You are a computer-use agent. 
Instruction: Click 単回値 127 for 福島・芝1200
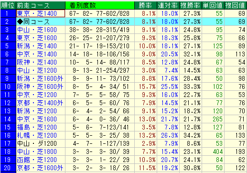click(x=218, y=127)
